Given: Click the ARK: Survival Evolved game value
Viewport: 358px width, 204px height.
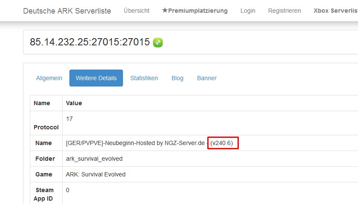Looking at the screenshot, I should click(96, 174).
